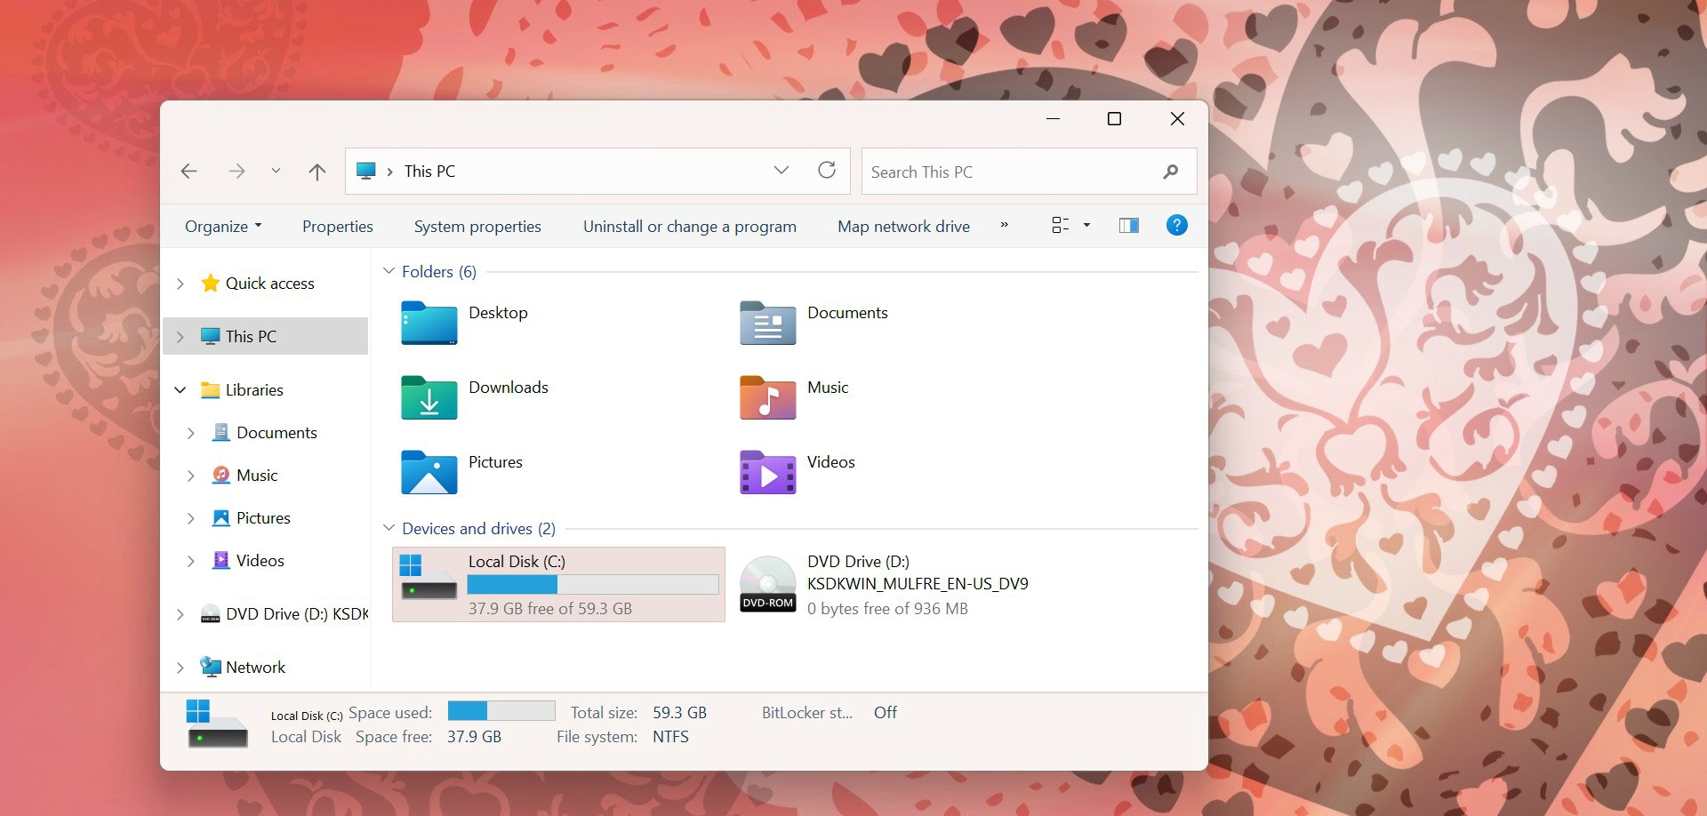Viewport: 1707px width, 816px height.
Task: Open the Downloads folder icon
Action: click(x=429, y=398)
